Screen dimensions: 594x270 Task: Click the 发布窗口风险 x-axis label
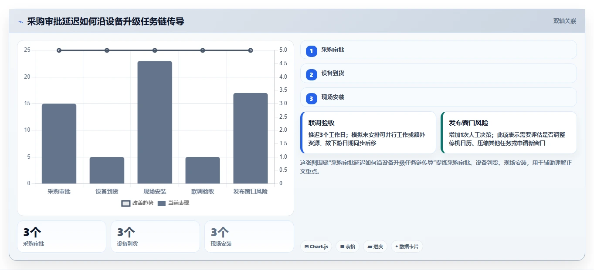click(x=251, y=191)
